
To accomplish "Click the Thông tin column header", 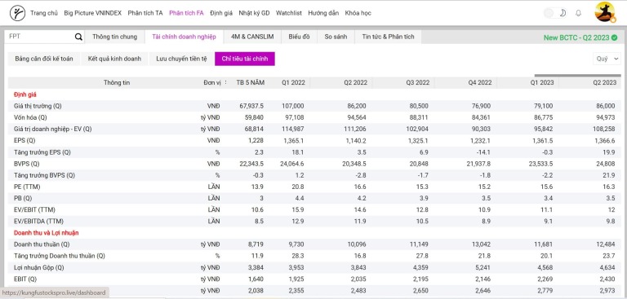I will point(117,82).
